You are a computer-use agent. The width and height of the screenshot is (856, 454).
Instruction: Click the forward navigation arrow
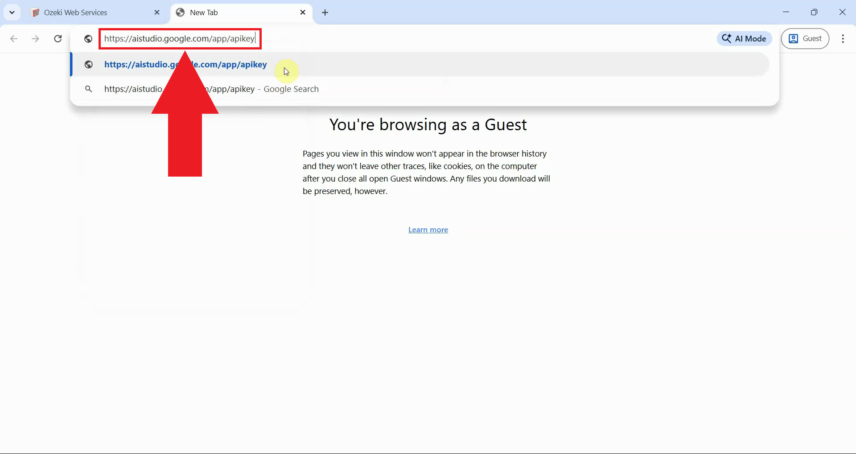[35, 39]
